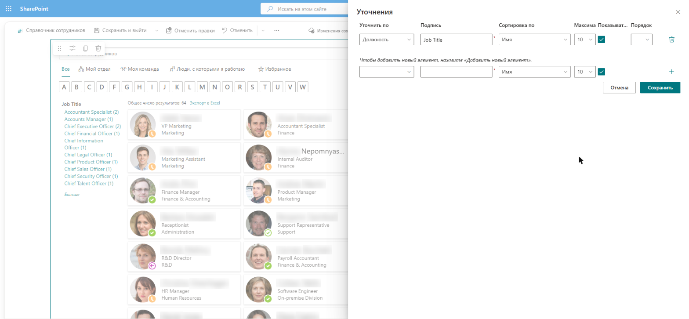
Task: Open the Должность refine-by dropdown
Action: click(x=387, y=40)
